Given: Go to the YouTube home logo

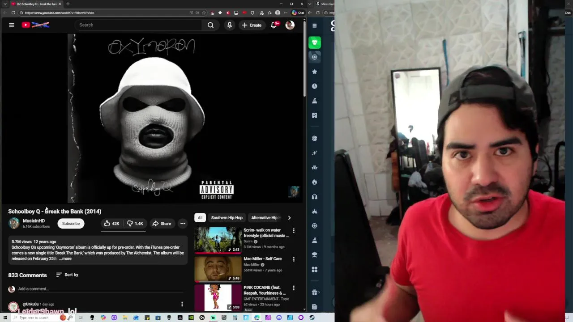Looking at the screenshot, I should pyautogui.click(x=35, y=25).
